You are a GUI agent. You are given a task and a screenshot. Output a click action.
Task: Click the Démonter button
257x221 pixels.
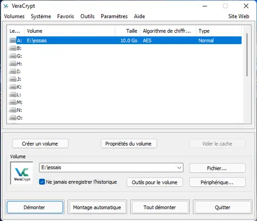click(35, 207)
